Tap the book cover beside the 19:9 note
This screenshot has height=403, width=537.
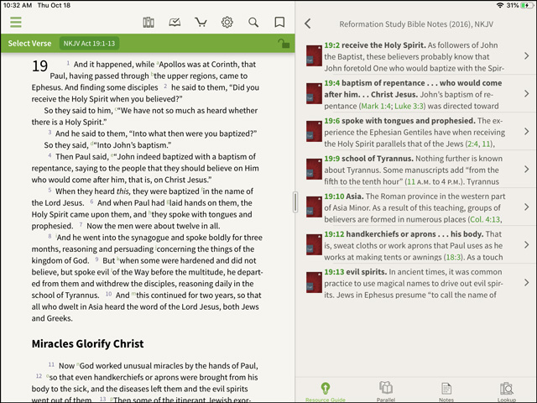pos(314,169)
